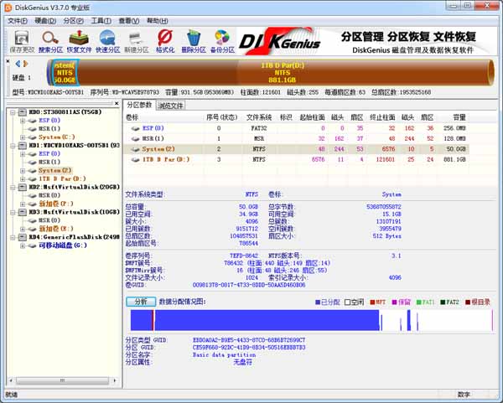Screen dimensions: 503x403
Task: Expand the 1TB D Par(D:) tree node
Action: (23, 178)
